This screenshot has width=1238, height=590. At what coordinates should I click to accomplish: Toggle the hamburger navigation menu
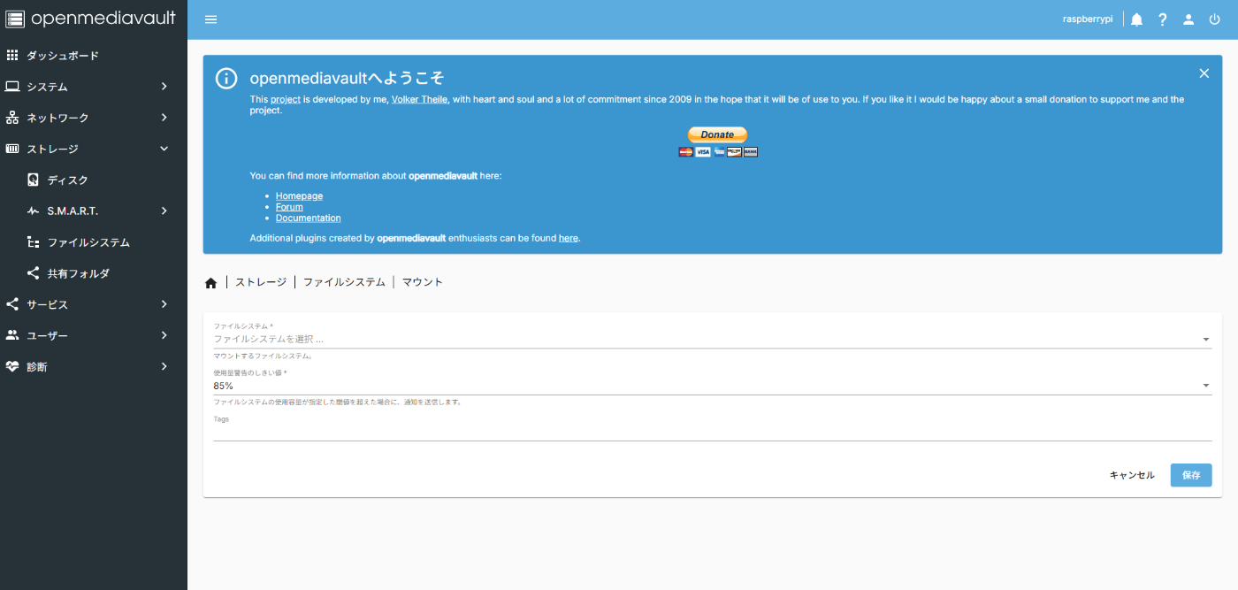(x=210, y=19)
